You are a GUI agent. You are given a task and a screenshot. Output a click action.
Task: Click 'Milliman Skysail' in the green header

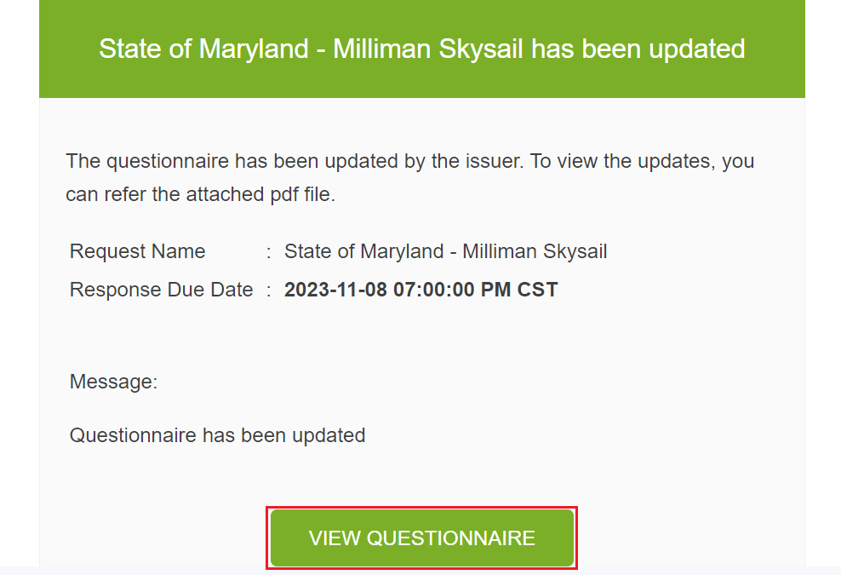[428, 49]
